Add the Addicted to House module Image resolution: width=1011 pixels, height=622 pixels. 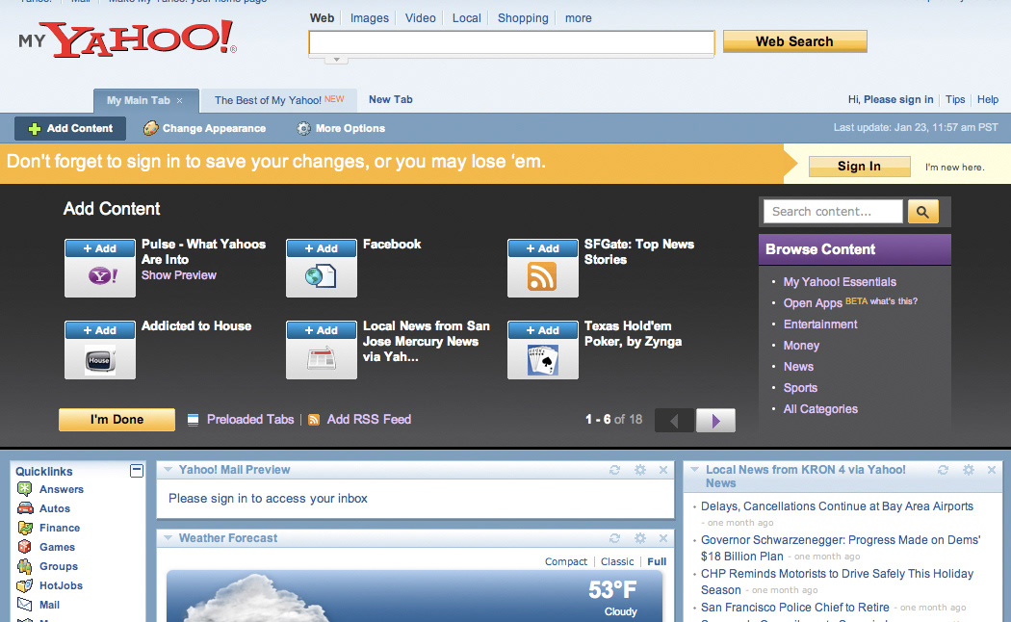(100, 330)
